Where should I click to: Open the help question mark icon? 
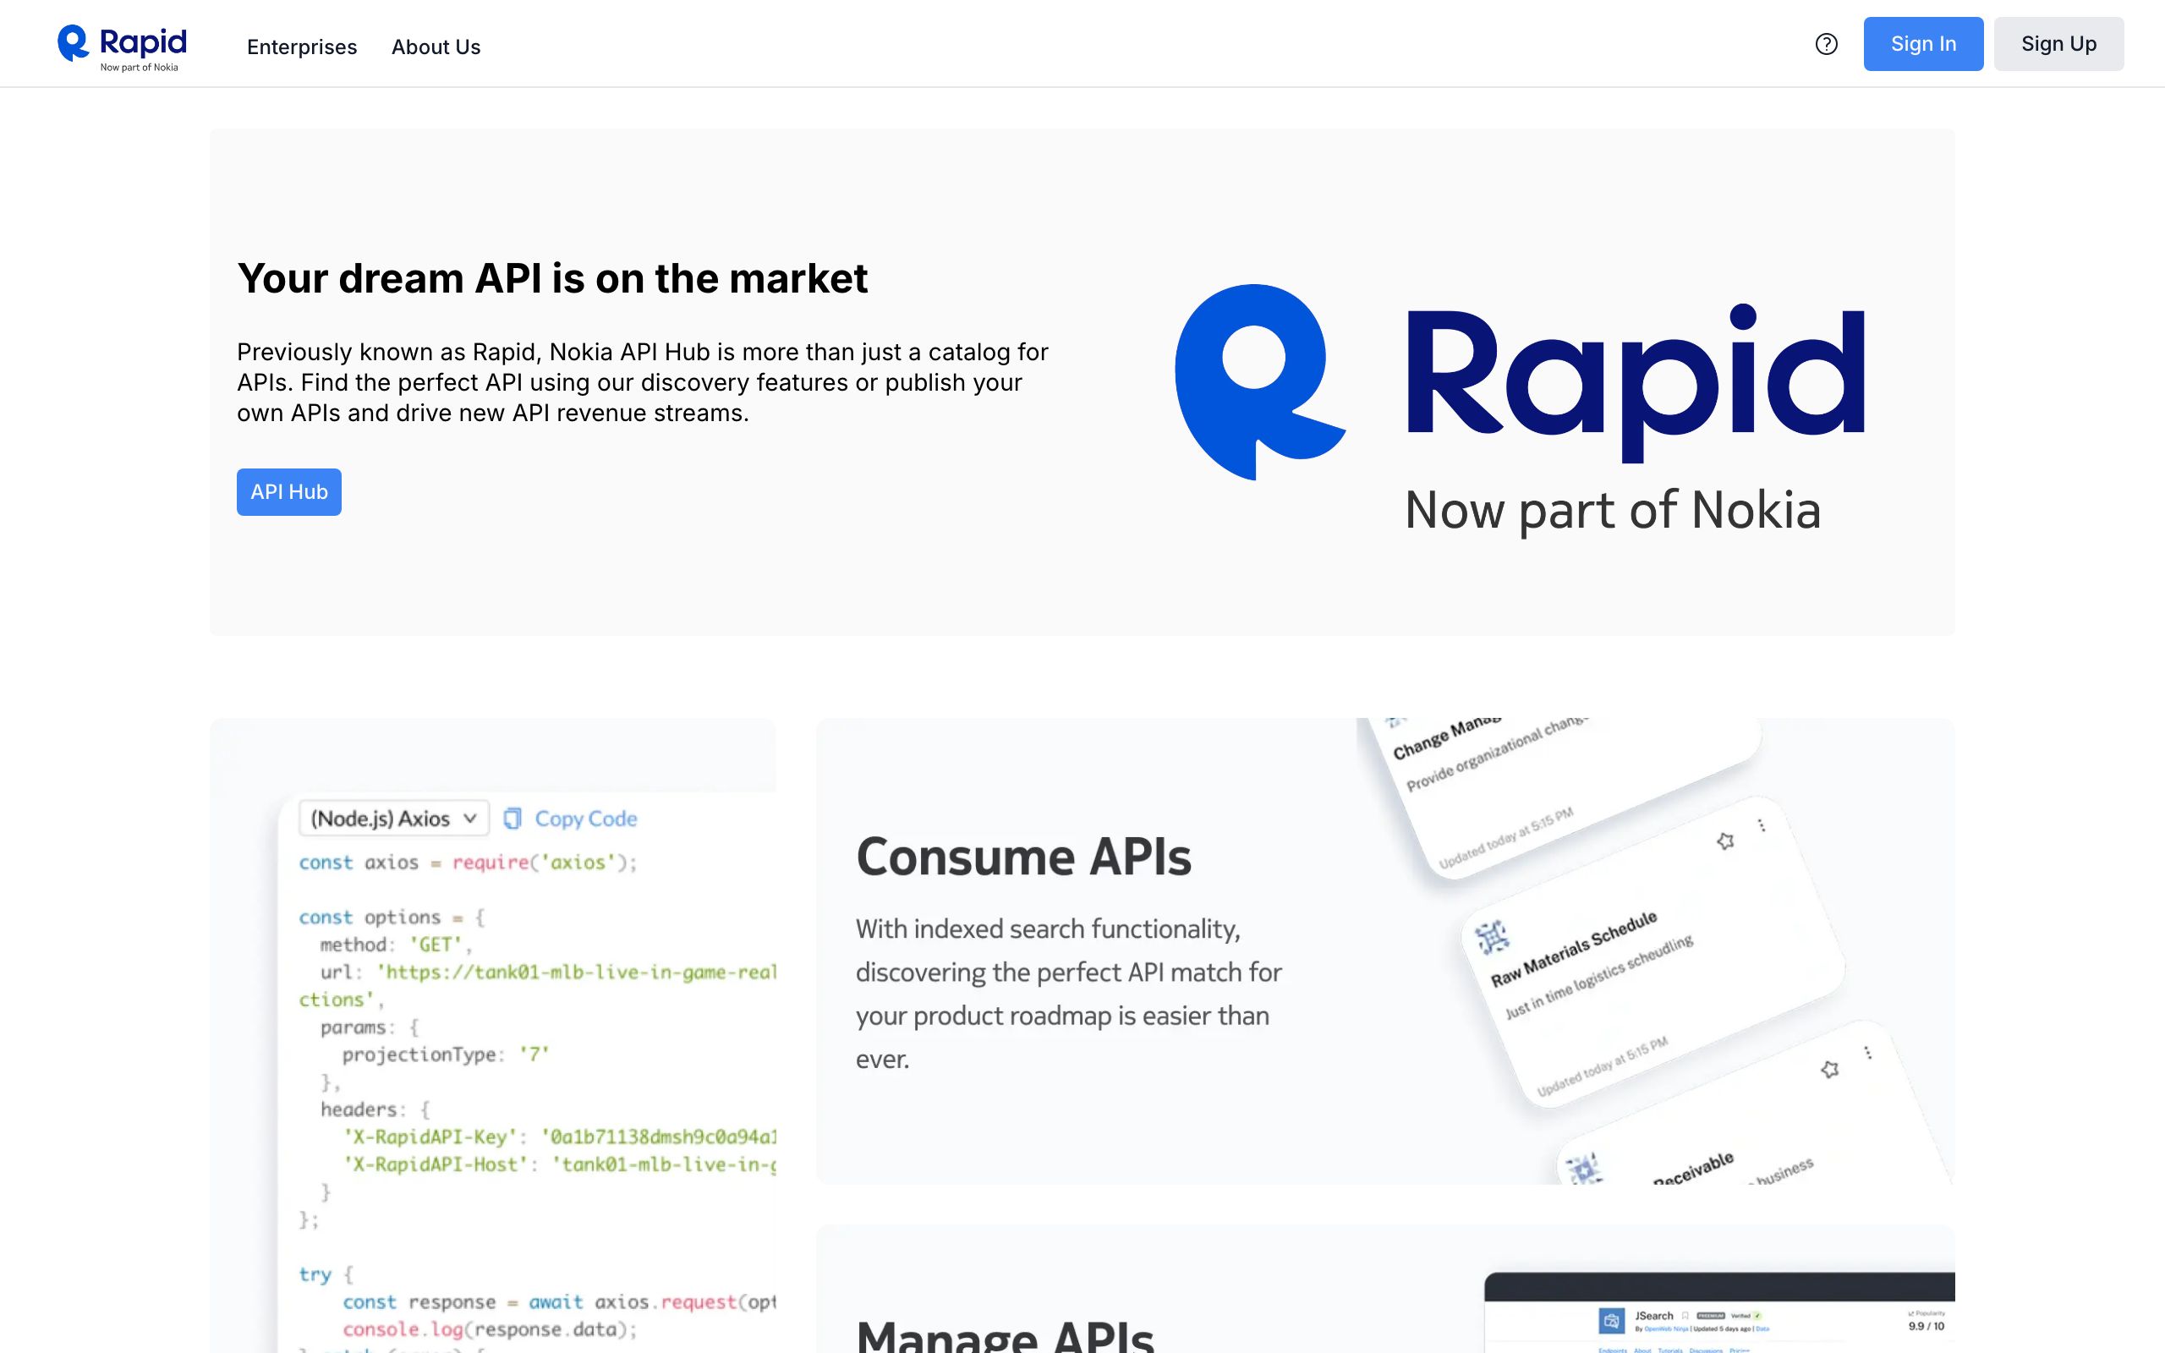click(1826, 44)
